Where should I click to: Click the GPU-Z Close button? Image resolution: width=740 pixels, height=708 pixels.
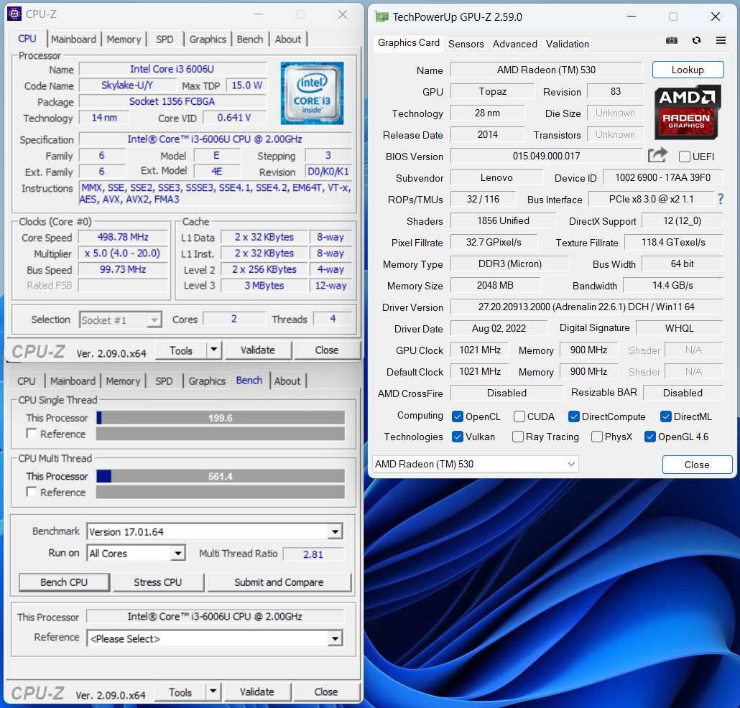[697, 465]
